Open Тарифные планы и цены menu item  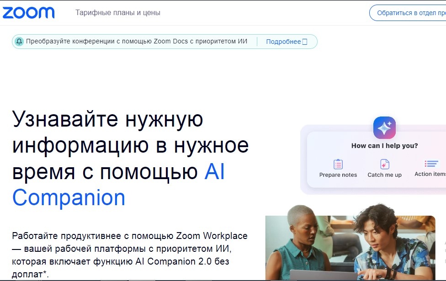tap(118, 13)
